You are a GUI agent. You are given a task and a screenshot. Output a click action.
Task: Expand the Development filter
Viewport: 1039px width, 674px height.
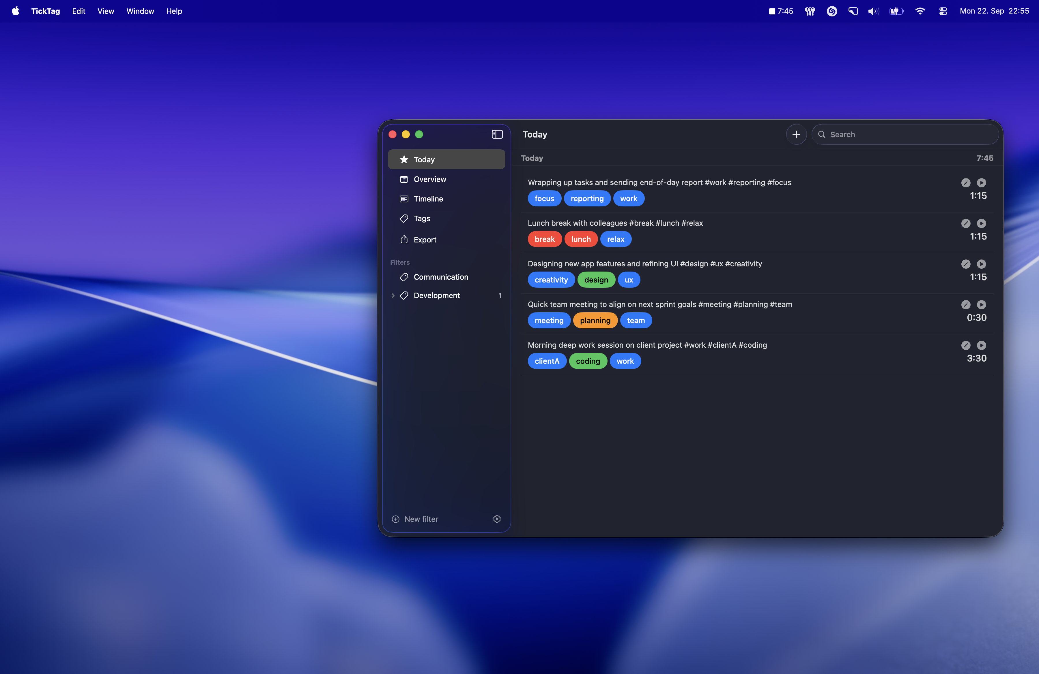[x=393, y=295]
